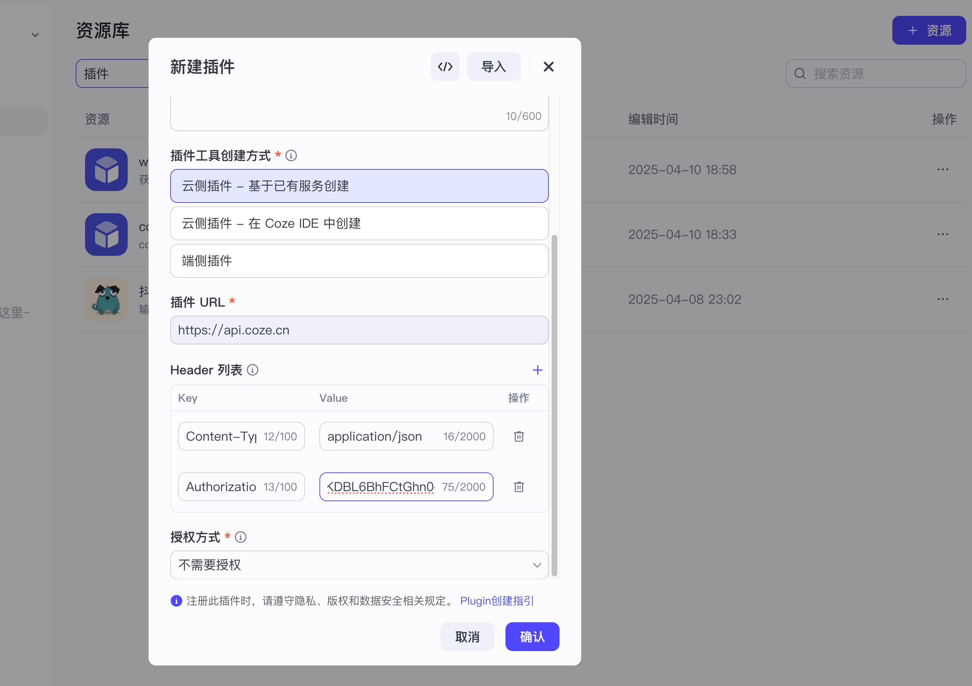This screenshot has width=972, height=686.
Task: Close the 新建插件 dialog
Action: coord(548,67)
